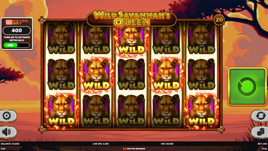
Task: Click the 20 paylines badge
Action: [219, 20]
